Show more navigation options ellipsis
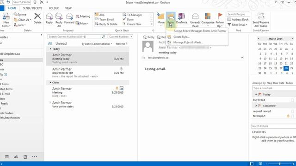This screenshot has height=166, width=296. [35, 157]
